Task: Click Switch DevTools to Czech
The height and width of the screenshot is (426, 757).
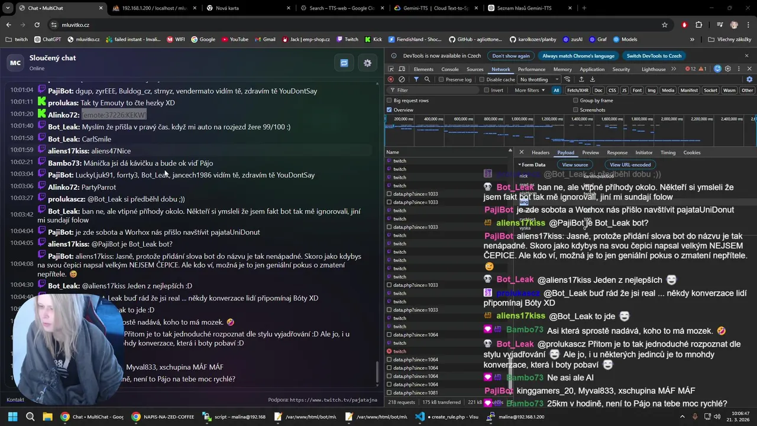Action: tap(654, 56)
